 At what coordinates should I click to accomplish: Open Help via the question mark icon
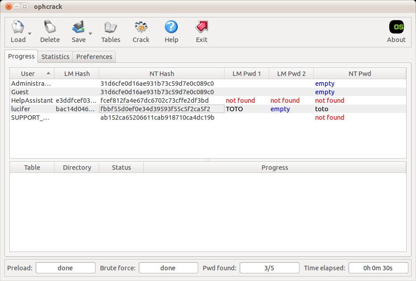coord(171,28)
